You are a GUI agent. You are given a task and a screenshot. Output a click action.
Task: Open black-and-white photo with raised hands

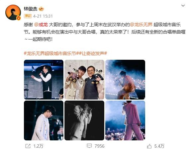pos(84,120)
